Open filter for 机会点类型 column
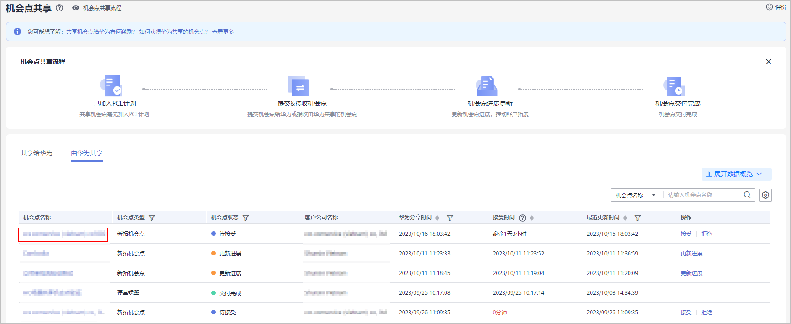Screen dimensions: 791x324 [152, 218]
